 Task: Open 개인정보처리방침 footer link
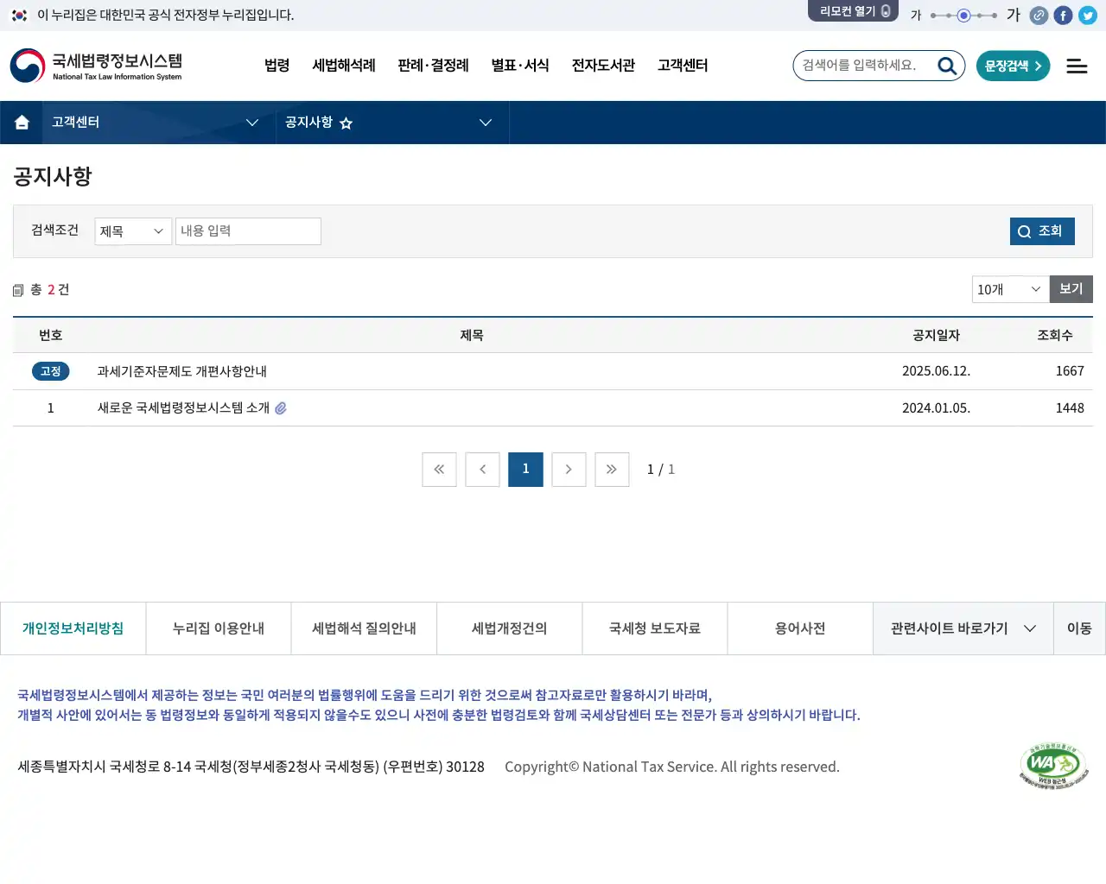73,628
